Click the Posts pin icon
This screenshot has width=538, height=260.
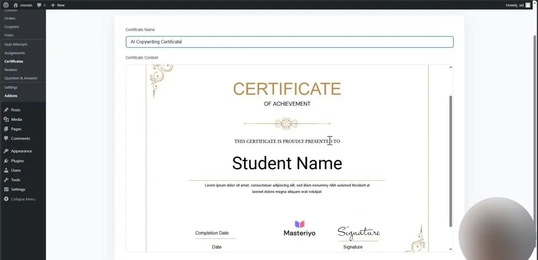(6, 110)
